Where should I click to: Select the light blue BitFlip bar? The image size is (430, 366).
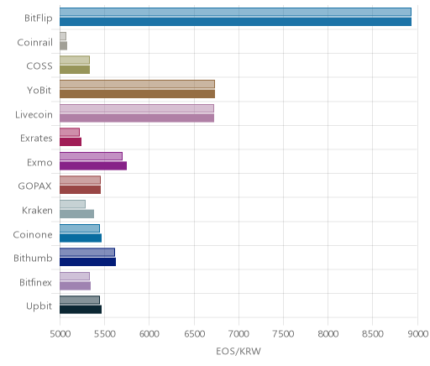pos(235,13)
